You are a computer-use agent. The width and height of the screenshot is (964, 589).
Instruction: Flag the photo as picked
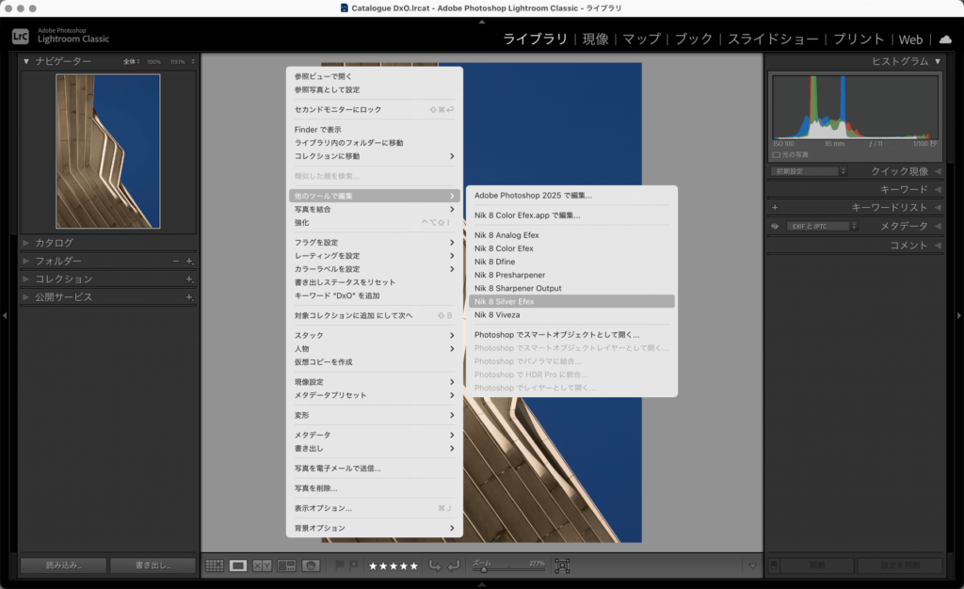pyautogui.click(x=339, y=565)
